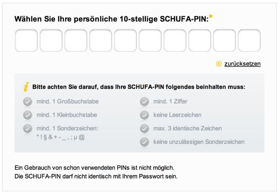Click the zurücksetzen link
This screenshot has height=194, width=280.
242,64
